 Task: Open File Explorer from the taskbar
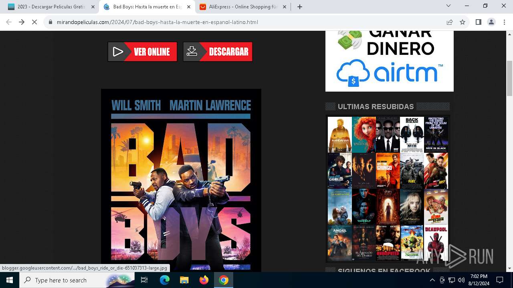click(184, 280)
